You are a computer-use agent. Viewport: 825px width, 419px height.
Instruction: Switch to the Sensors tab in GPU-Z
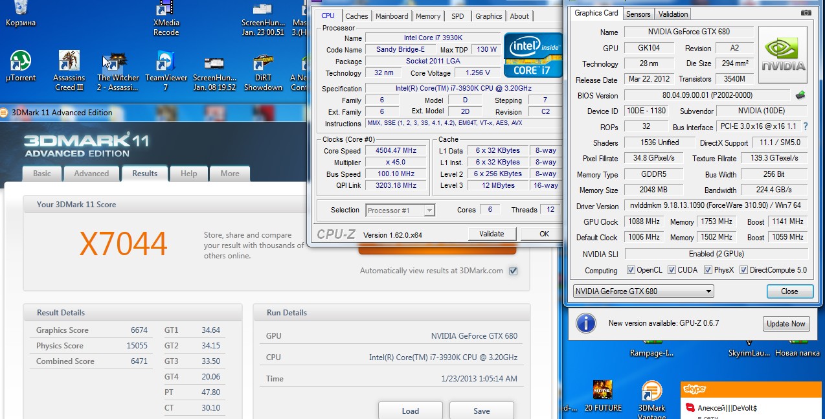click(639, 14)
